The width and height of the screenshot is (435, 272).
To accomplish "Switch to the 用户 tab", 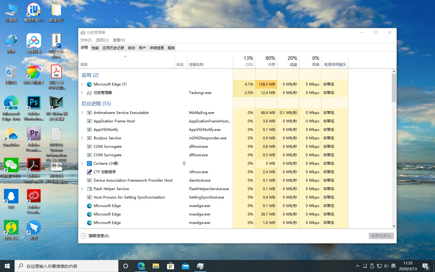I will [x=142, y=48].
